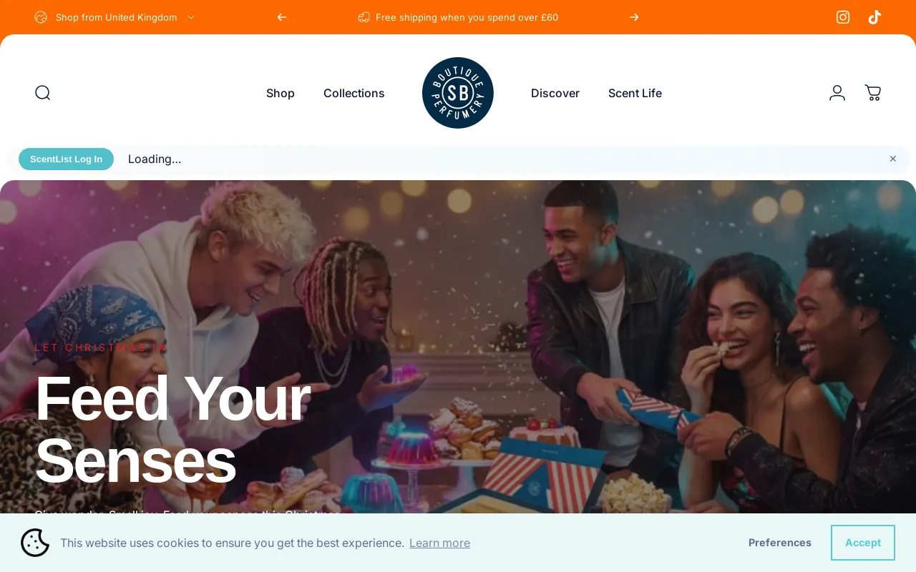Accept the cookies
Screen dimensions: 916x572
pos(863,543)
